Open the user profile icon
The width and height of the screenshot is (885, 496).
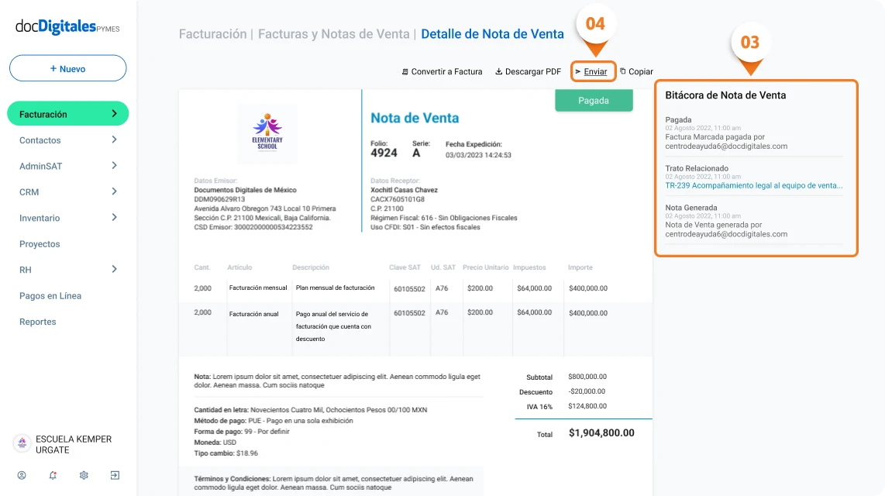tap(22, 475)
